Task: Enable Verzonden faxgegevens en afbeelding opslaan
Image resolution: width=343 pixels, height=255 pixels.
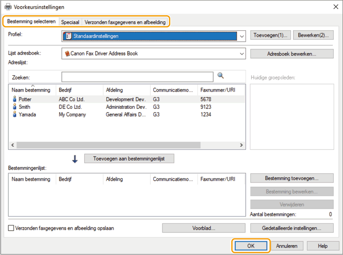Action: coord(11,228)
